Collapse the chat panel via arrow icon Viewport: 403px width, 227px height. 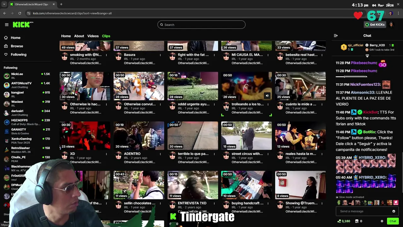(x=336, y=36)
